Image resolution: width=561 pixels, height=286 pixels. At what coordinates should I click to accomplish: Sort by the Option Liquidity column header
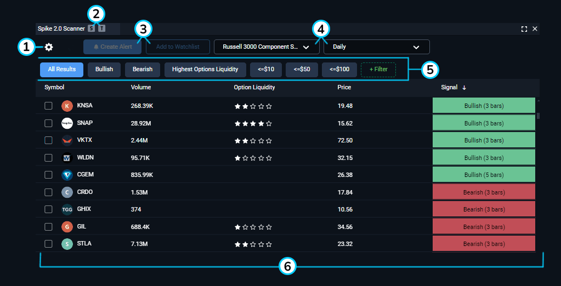[x=254, y=87]
